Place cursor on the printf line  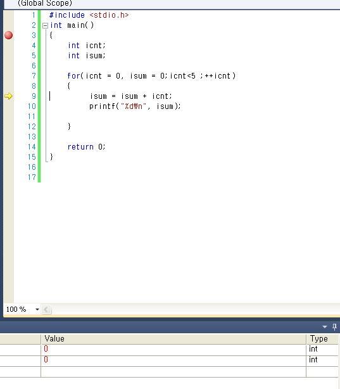[135, 106]
